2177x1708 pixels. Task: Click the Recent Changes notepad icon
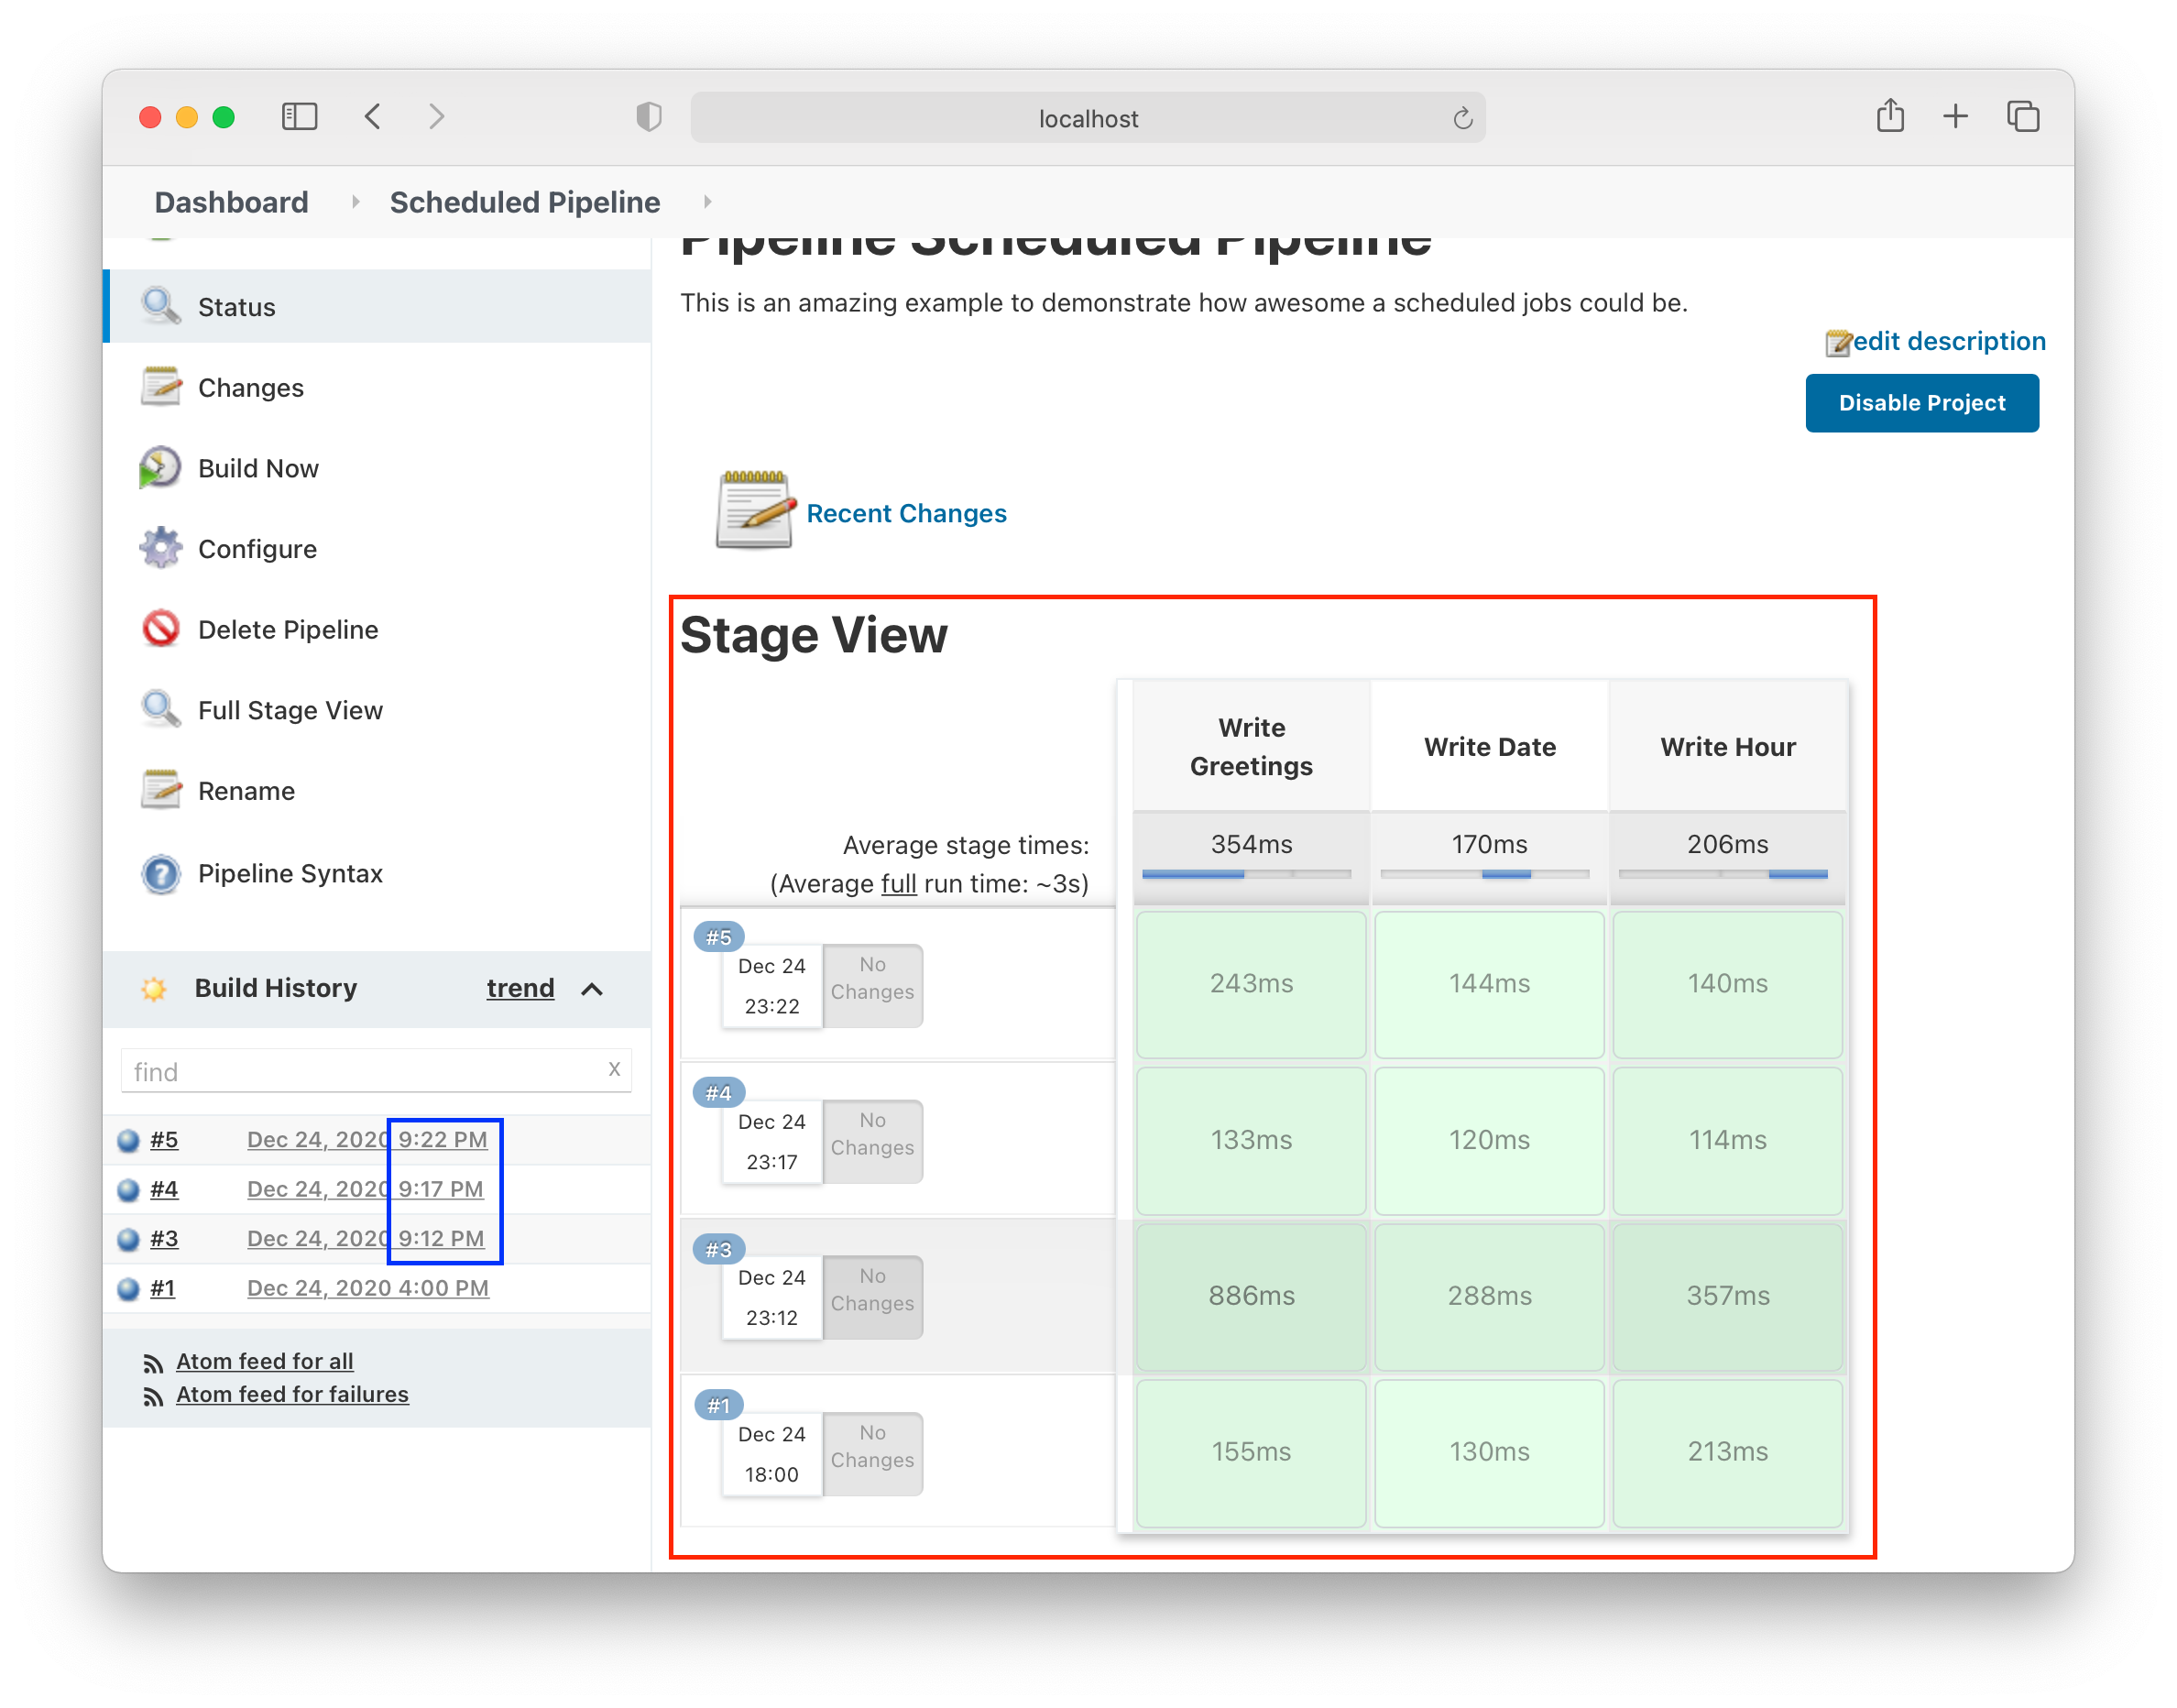[x=753, y=513]
